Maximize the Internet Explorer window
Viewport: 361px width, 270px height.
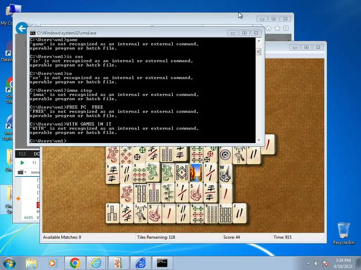click(x=274, y=19)
